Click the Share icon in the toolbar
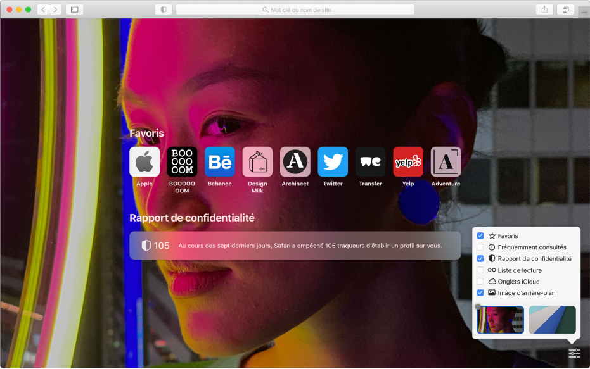The height and width of the screenshot is (369, 590). (544, 9)
